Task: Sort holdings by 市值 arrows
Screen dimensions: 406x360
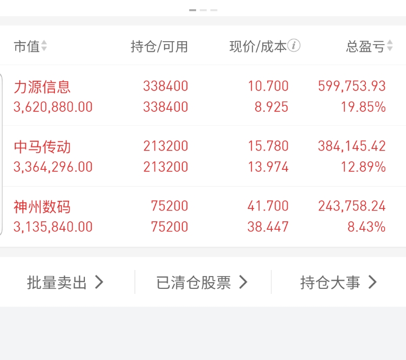Action: pyautogui.click(x=44, y=47)
